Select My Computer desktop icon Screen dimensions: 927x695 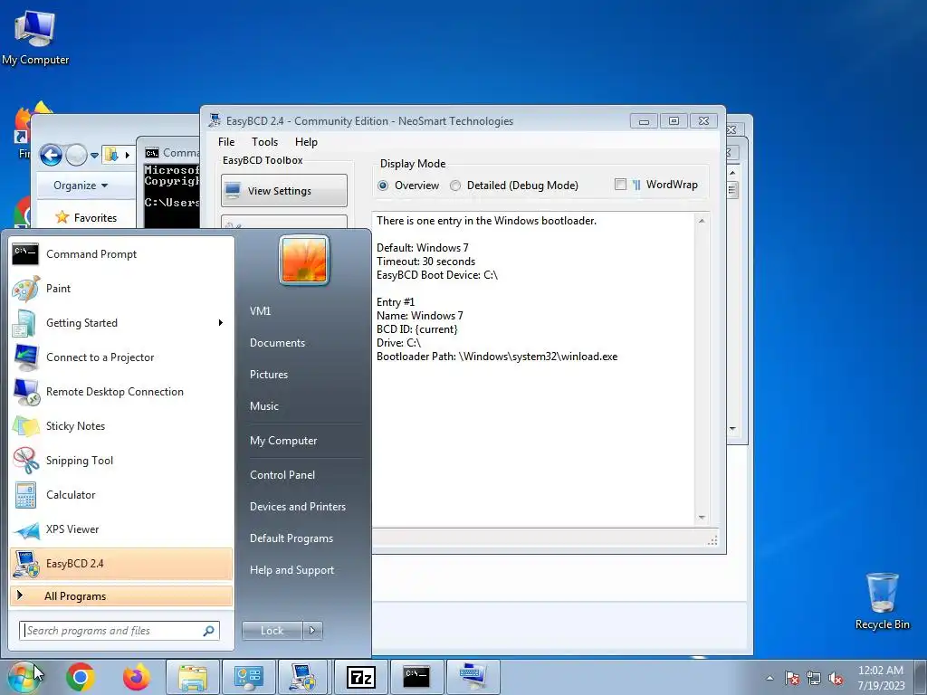35,36
